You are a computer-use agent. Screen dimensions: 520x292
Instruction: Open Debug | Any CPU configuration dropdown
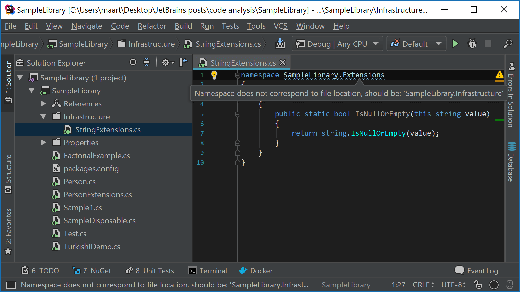pyautogui.click(x=337, y=43)
